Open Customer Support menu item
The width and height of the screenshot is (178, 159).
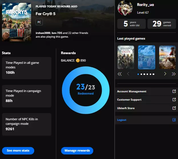pyautogui.click(x=147, y=100)
